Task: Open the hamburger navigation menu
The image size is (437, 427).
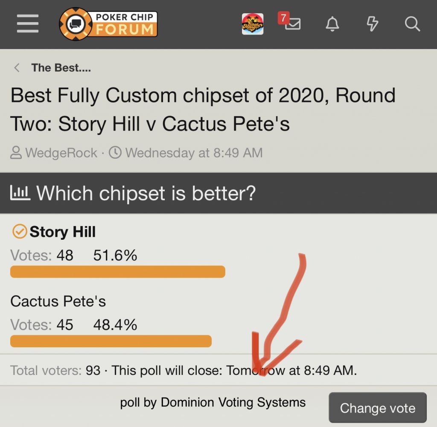Action: coord(28,23)
